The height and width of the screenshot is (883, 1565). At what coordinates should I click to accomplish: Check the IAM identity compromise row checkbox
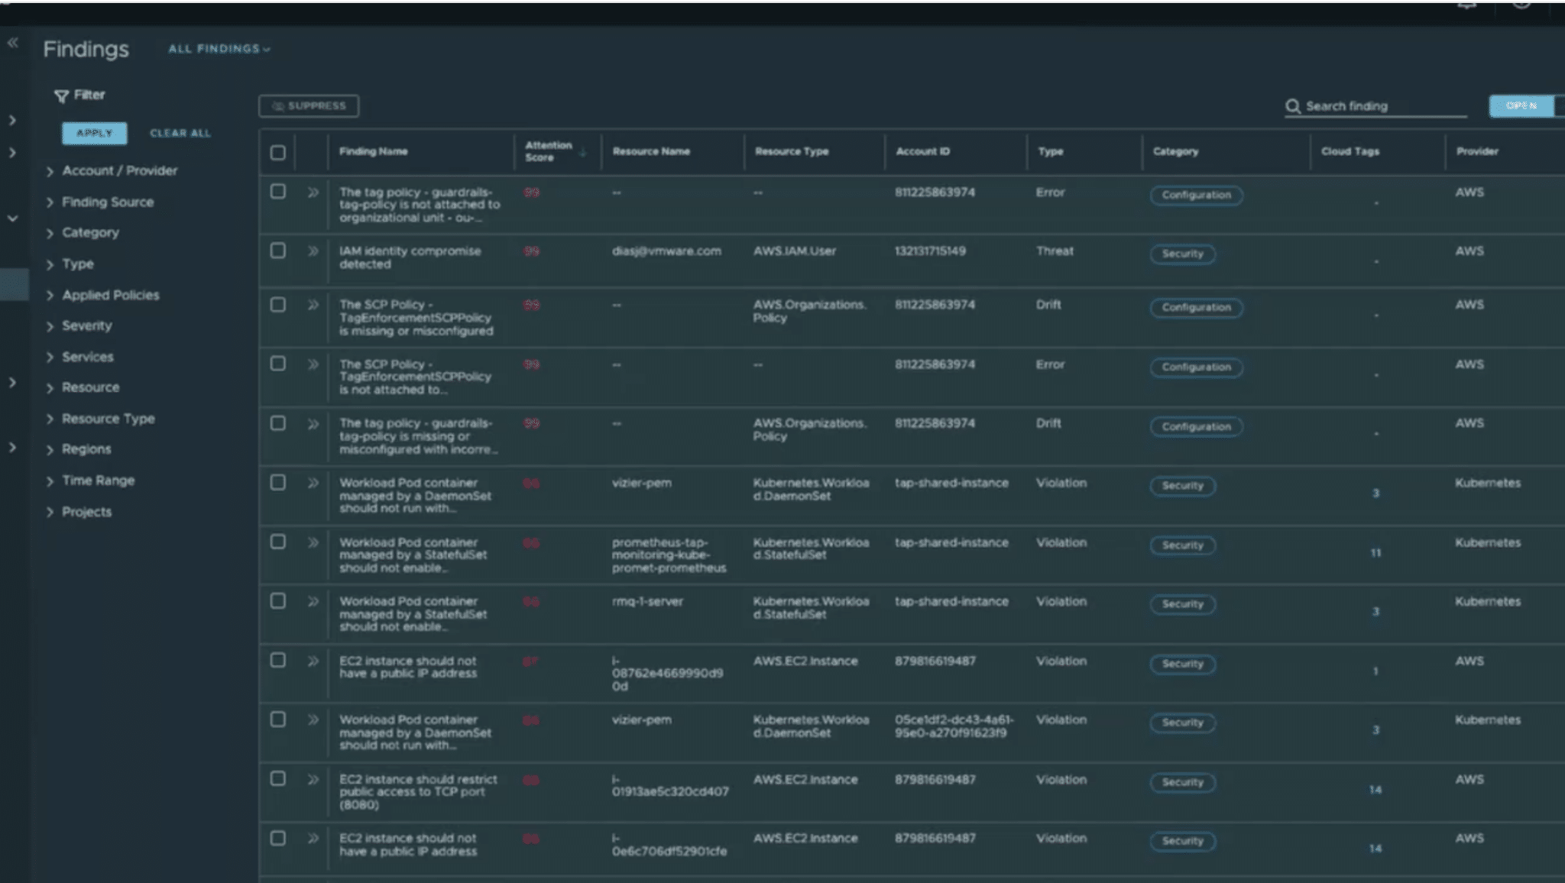pyautogui.click(x=278, y=251)
